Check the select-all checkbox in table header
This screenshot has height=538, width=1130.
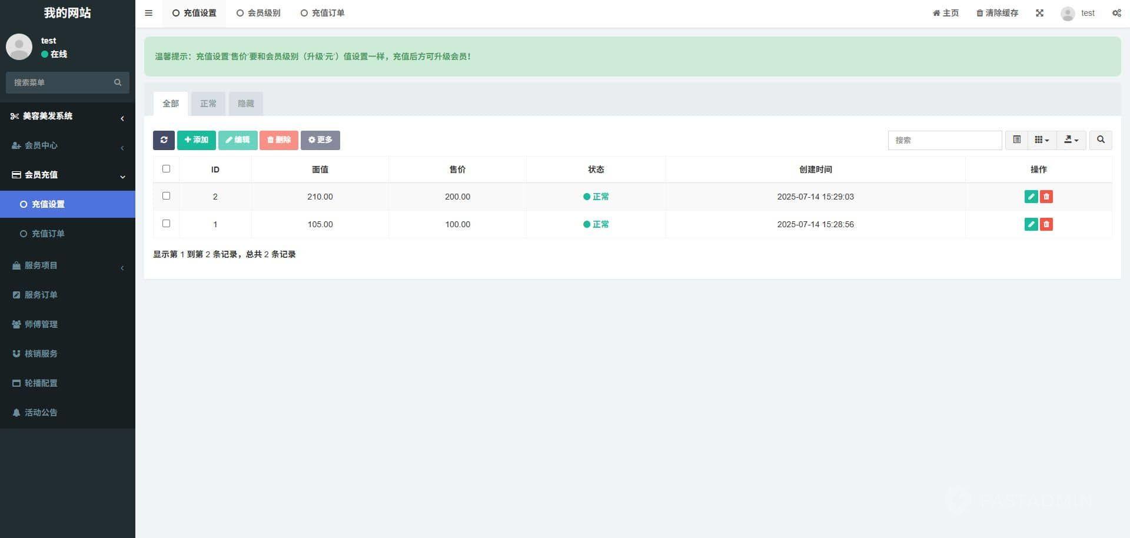[x=166, y=169]
